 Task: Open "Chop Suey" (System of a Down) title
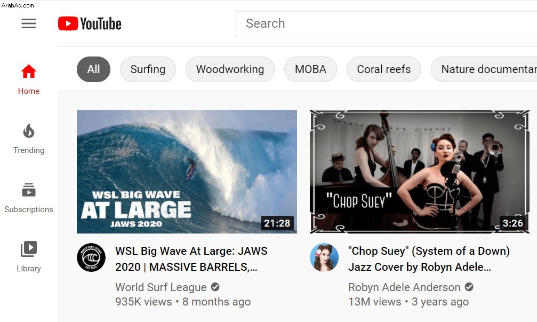click(429, 259)
